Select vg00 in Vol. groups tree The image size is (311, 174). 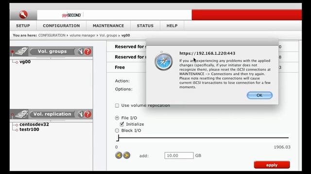pos(25,62)
